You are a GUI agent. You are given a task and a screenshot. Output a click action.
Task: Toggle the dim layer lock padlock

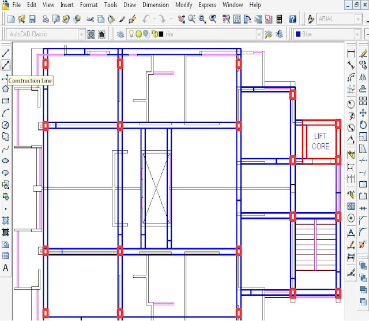[x=155, y=34]
